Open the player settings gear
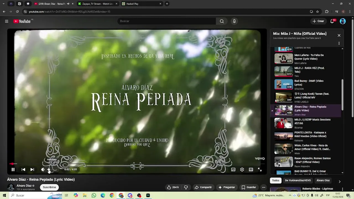 click(x=242, y=169)
